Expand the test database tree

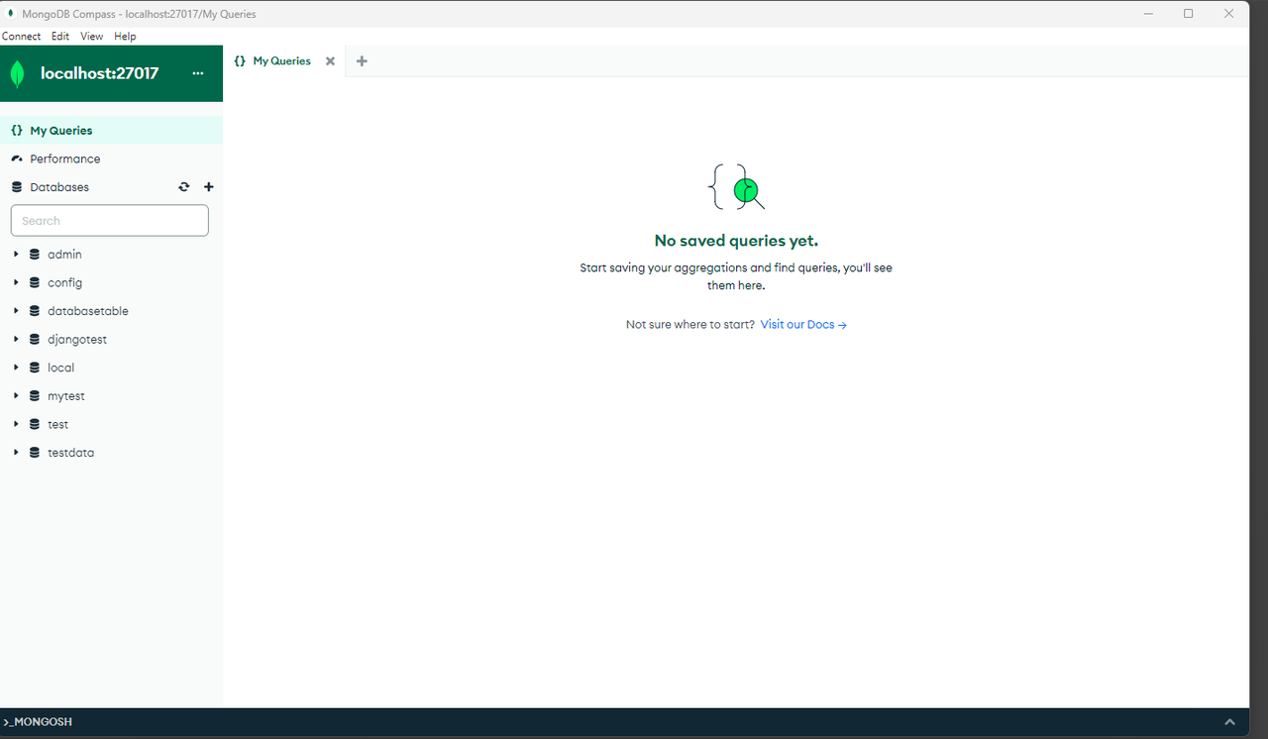(x=16, y=424)
